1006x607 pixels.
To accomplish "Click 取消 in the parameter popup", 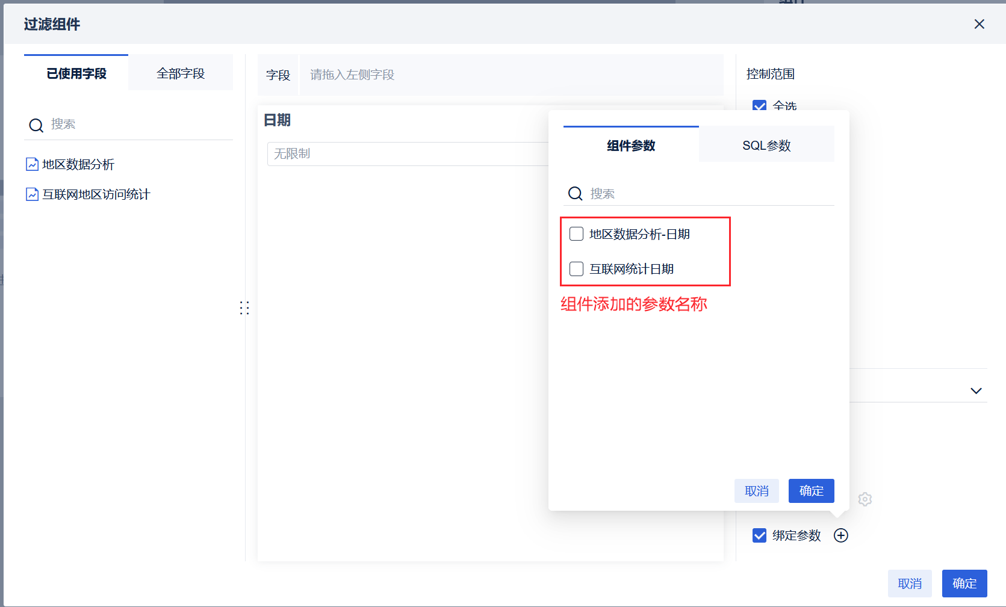I will (757, 491).
